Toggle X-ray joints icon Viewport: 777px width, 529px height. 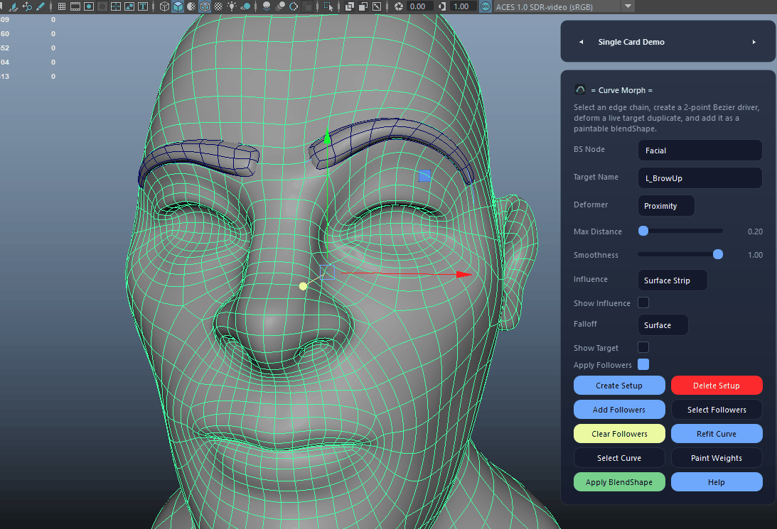377,7
